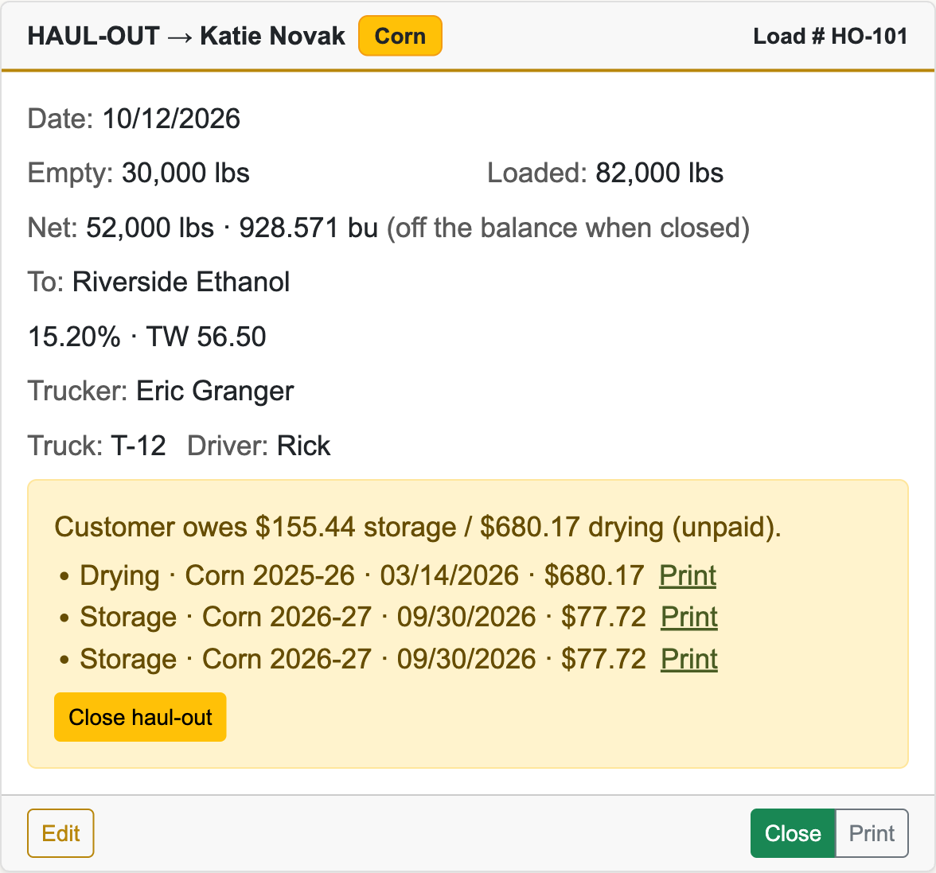Click the green Close button
This screenshot has height=873, width=936.
coord(793,833)
